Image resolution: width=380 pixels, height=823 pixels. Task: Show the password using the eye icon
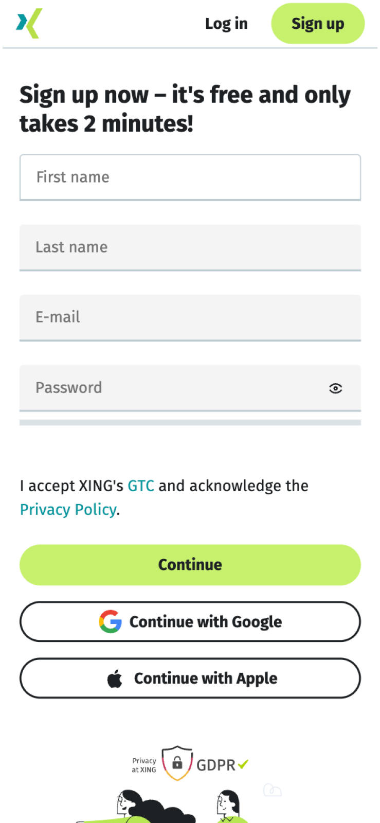point(335,388)
